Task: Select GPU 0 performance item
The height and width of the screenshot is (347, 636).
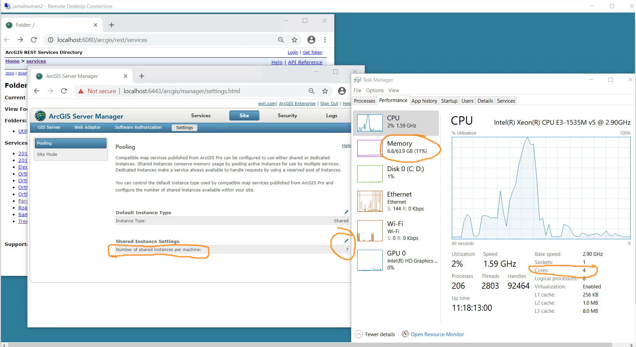Action: pyautogui.click(x=396, y=260)
